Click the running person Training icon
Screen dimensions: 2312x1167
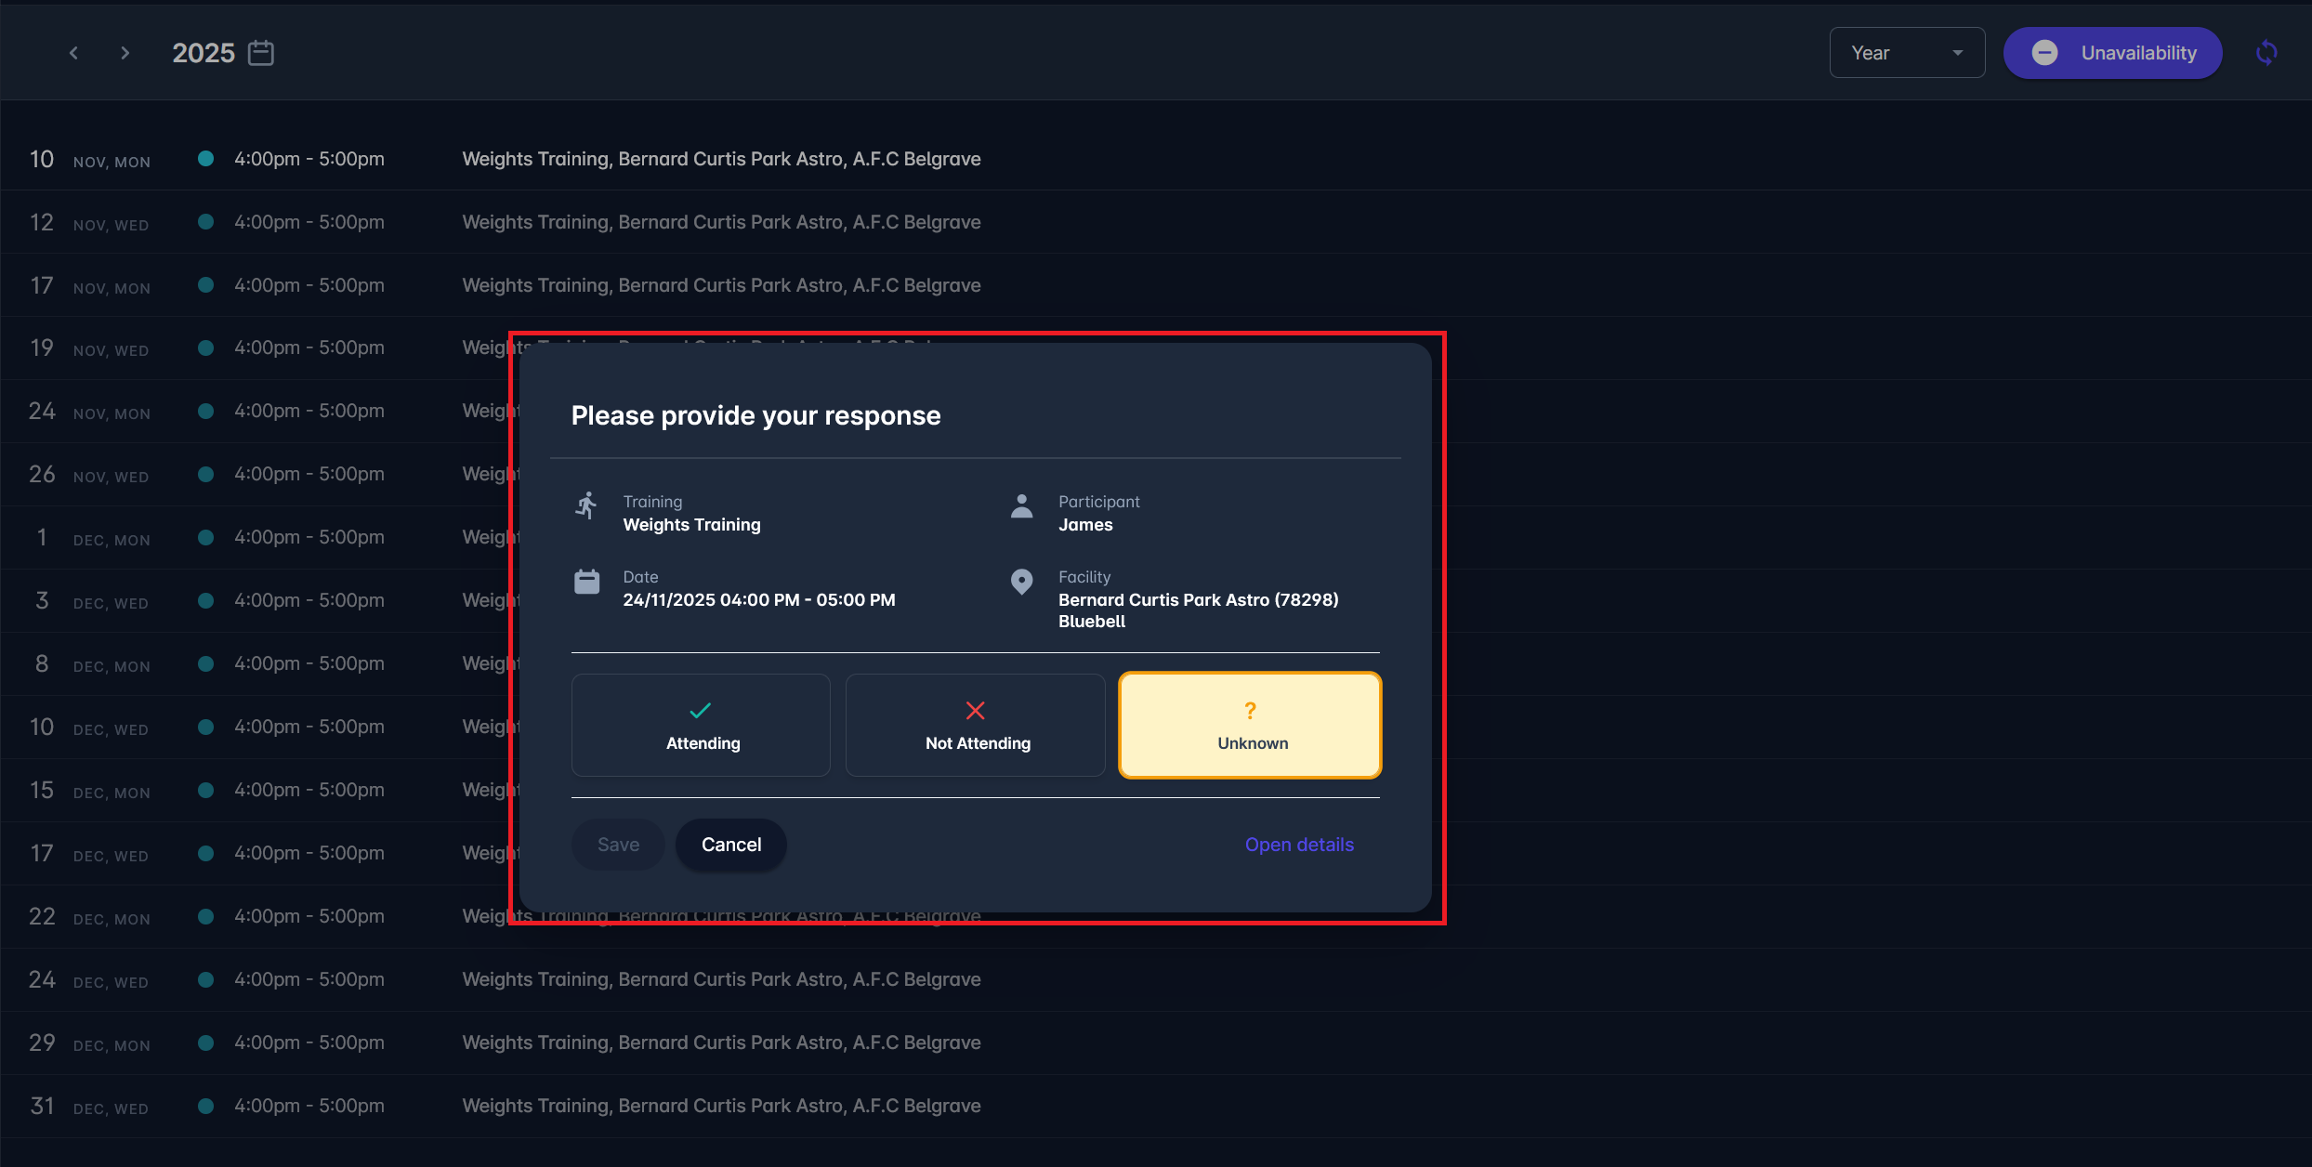[x=586, y=505]
